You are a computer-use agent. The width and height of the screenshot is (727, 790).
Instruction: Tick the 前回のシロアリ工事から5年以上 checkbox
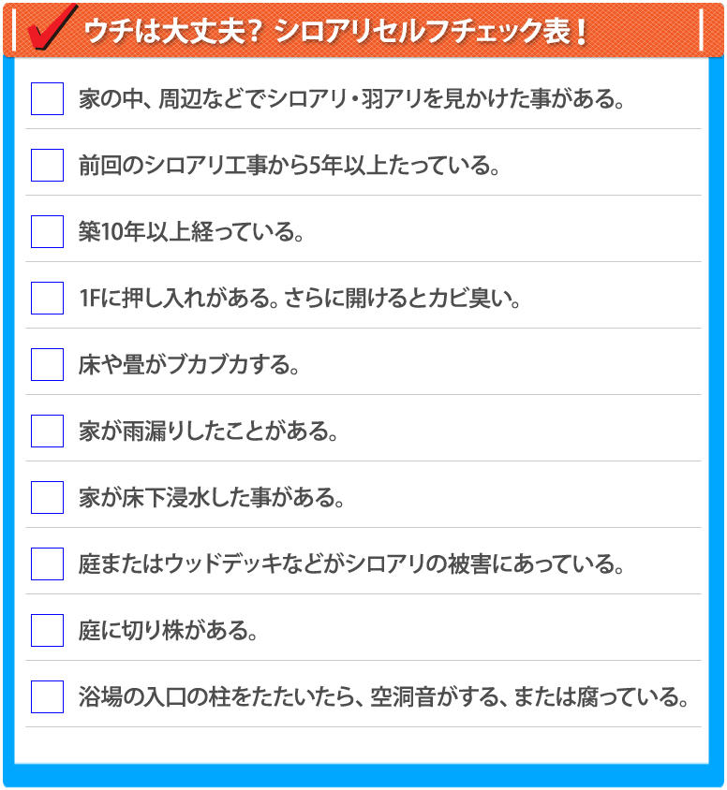point(47,165)
